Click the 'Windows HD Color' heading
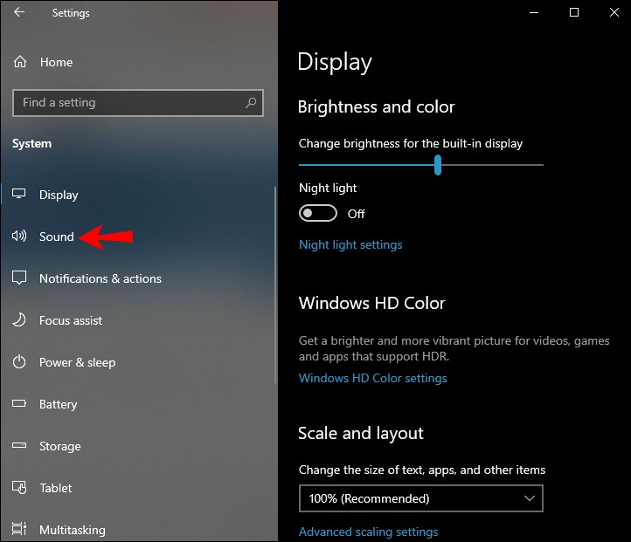 (371, 303)
